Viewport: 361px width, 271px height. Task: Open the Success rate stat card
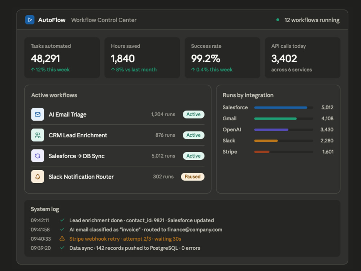pos(222,58)
